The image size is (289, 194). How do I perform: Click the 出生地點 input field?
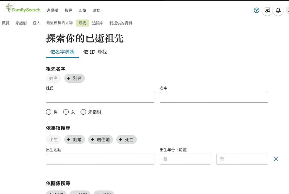[x=100, y=159]
